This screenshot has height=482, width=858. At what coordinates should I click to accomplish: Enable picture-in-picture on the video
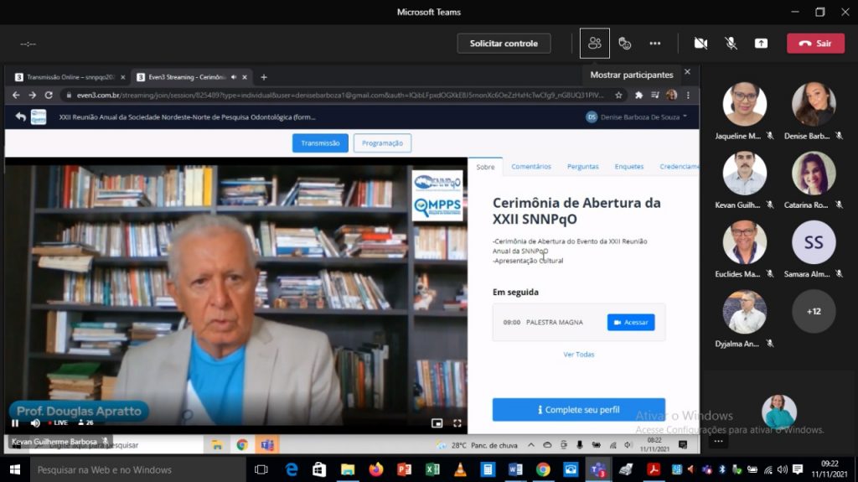[x=437, y=422]
